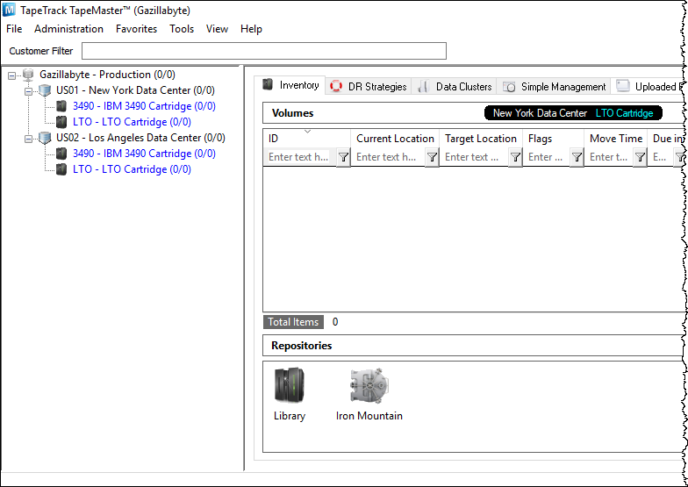Viewport: 688px width, 487px height.
Task: Select 3490 - IBM 3490 Cartridge under US02
Action: coord(144,154)
